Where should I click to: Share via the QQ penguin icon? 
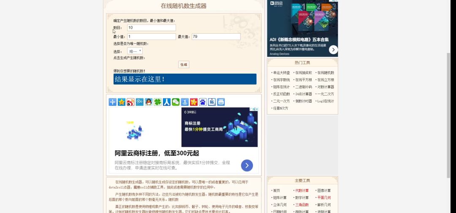(149, 102)
